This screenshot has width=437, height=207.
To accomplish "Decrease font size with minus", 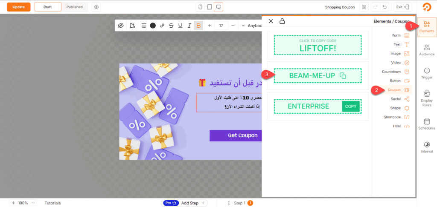I will (x=233, y=26).
